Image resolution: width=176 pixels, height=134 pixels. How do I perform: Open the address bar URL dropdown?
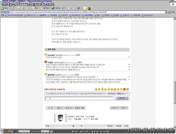click(x=166, y=12)
